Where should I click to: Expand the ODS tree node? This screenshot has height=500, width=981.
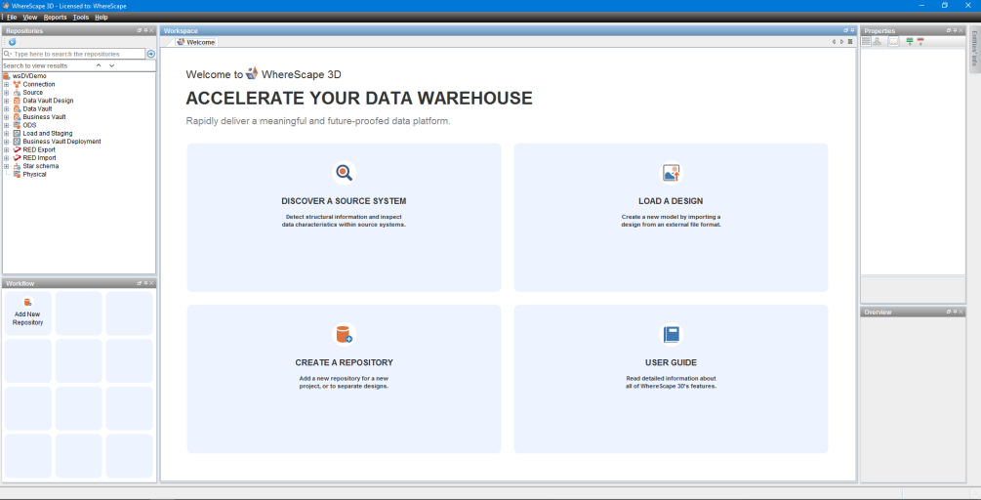(6, 125)
